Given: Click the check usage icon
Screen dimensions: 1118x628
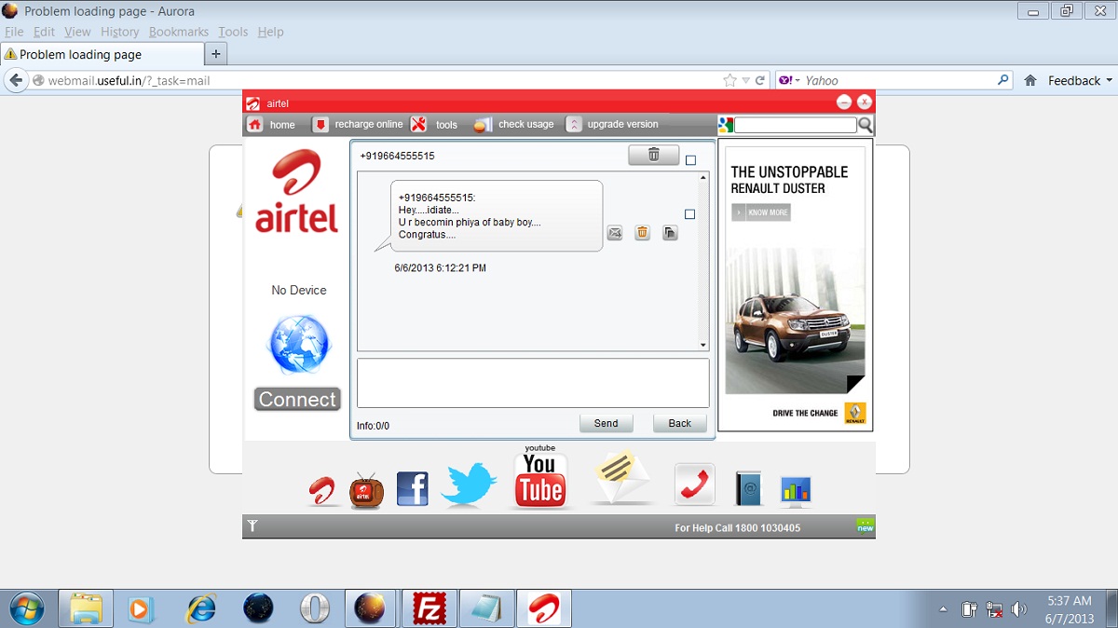Looking at the screenshot, I should 482,125.
